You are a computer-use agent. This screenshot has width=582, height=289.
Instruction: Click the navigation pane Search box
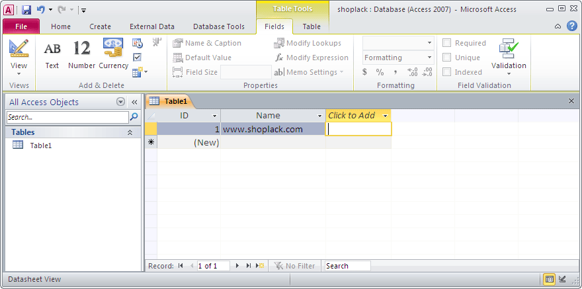pos(67,117)
